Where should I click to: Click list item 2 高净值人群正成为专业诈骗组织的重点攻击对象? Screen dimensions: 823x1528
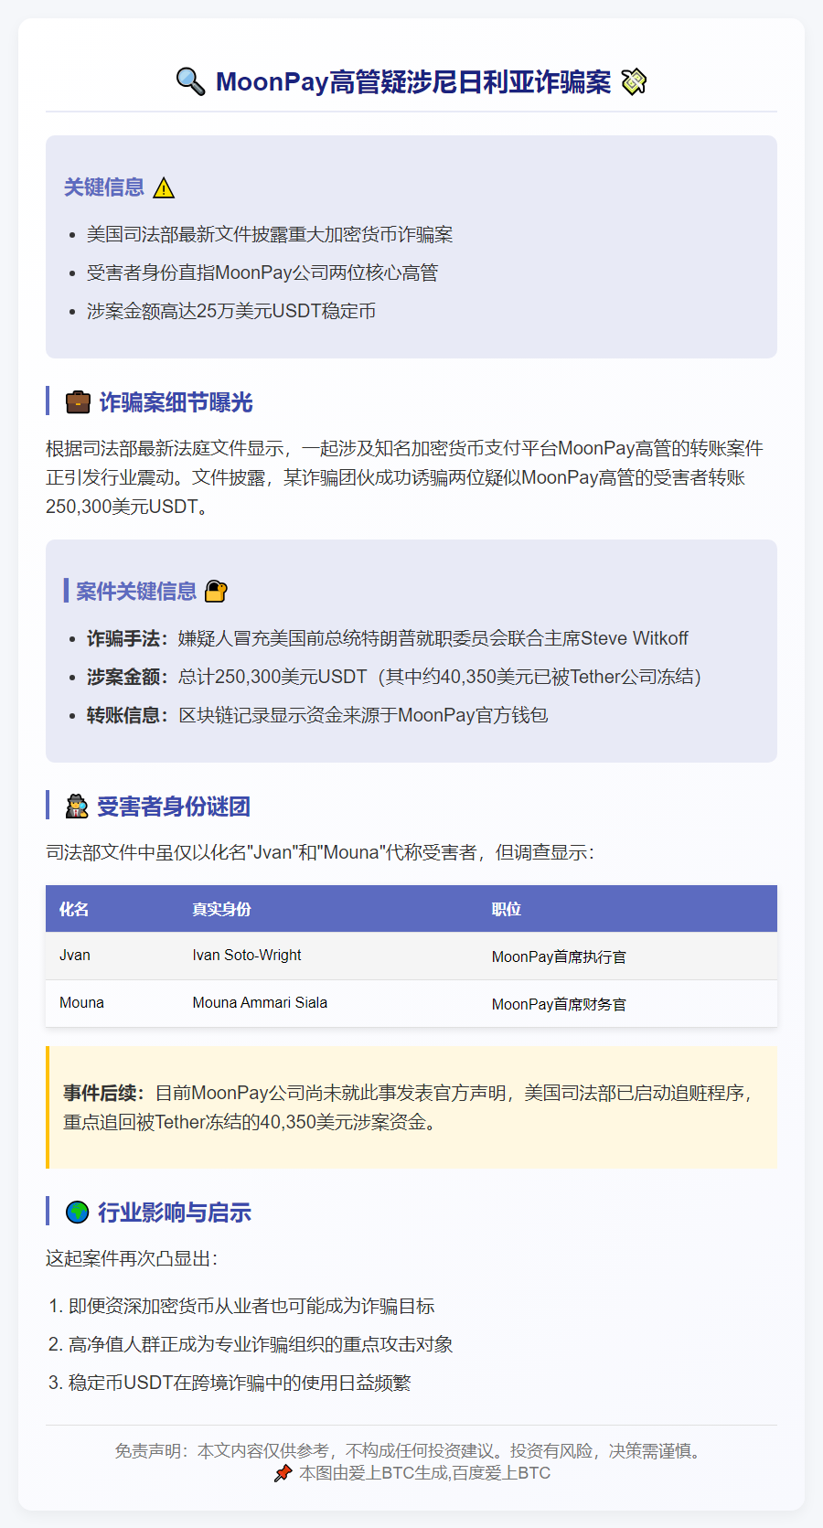coord(261,1344)
